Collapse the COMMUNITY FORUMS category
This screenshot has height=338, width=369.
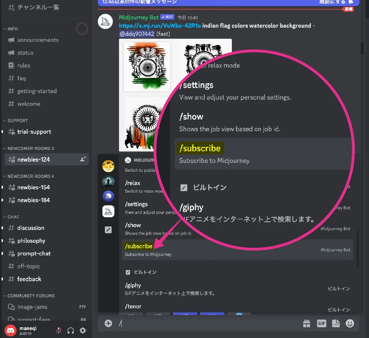point(29,296)
